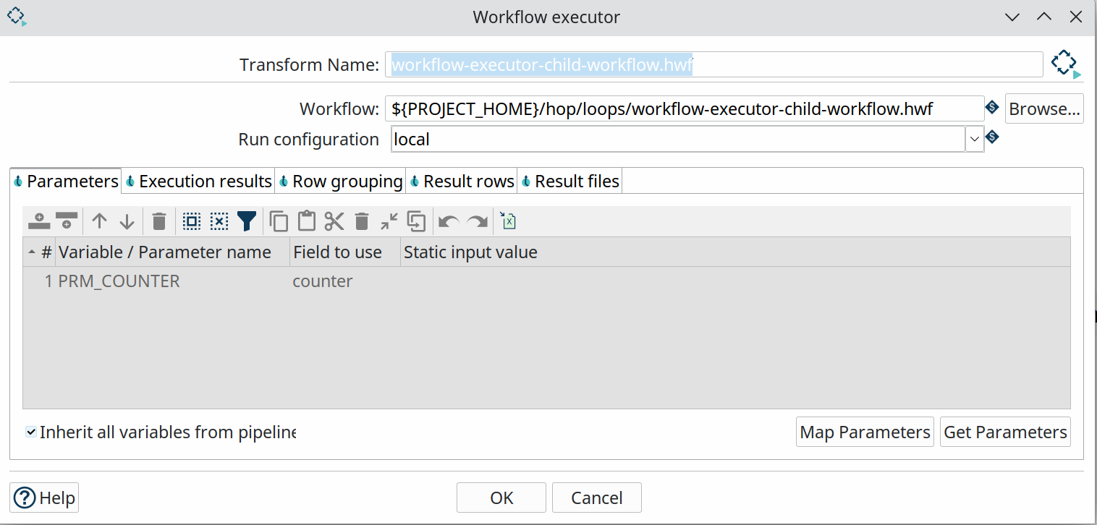Click the undo arrow in table toolbar
The height and width of the screenshot is (525, 1097).
click(449, 221)
